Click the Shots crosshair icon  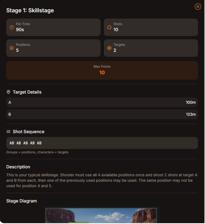coord(109,27)
